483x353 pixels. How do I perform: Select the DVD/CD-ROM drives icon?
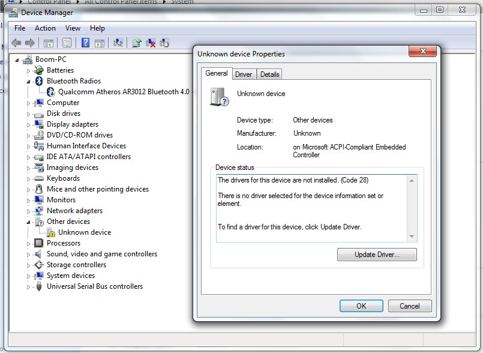click(x=39, y=135)
